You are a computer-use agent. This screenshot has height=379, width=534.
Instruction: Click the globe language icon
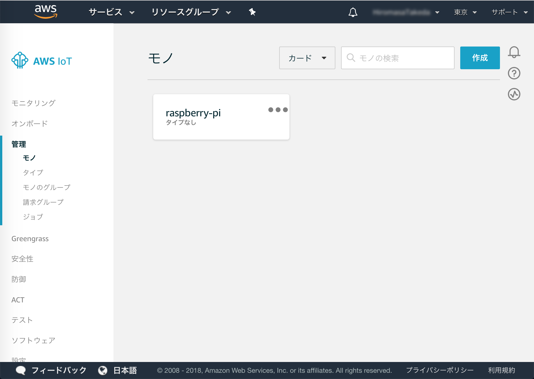coord(103,370)
